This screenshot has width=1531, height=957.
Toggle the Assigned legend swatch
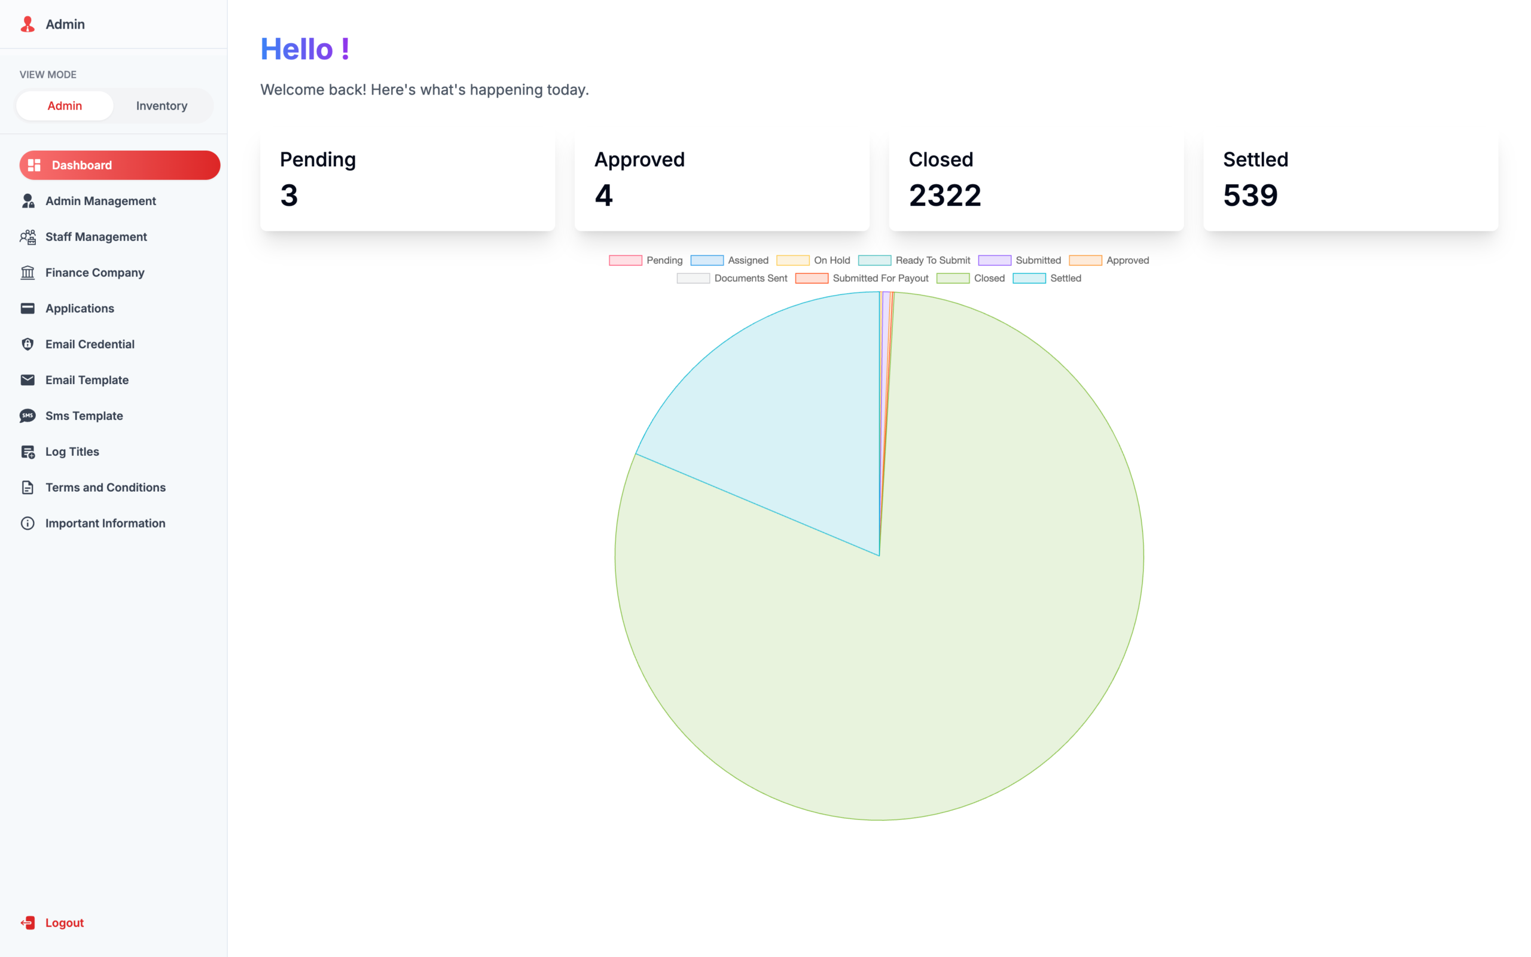(707, 261)
